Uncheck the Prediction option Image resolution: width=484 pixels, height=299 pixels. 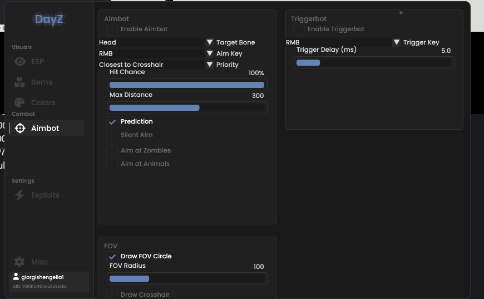[x=112, y=122]
